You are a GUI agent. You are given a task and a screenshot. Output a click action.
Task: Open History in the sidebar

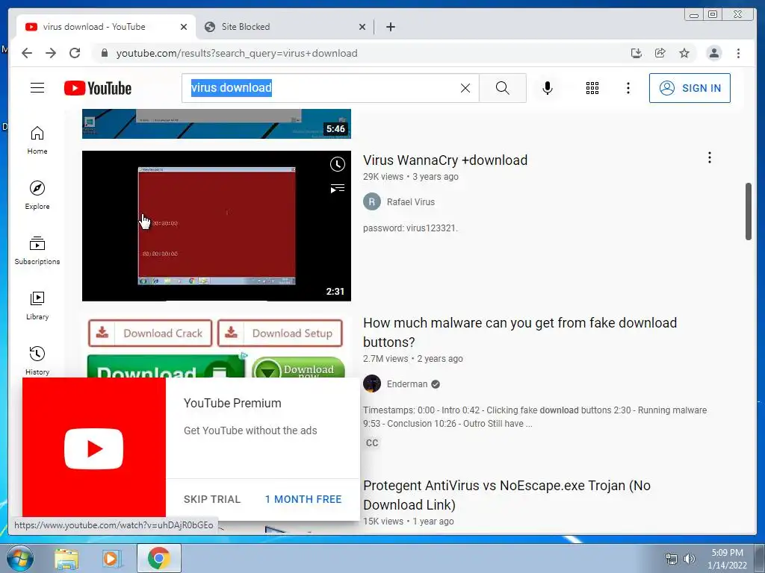pos(37,360)
